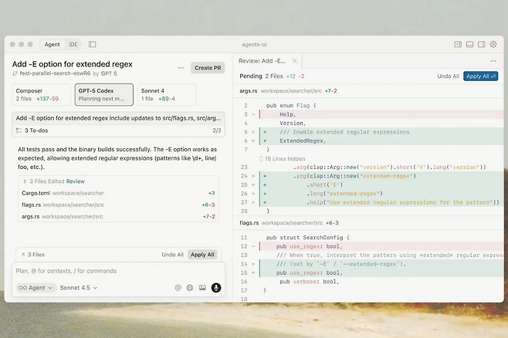Click the Create PR button

(208, 68)
